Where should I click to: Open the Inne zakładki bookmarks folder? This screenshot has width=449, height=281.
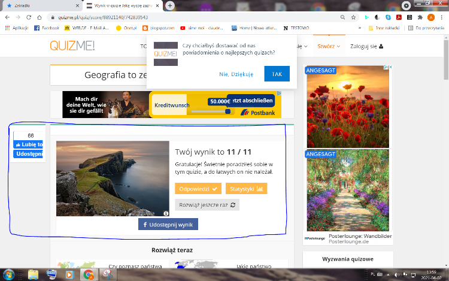pyautogui.click(x=384, y=28)
